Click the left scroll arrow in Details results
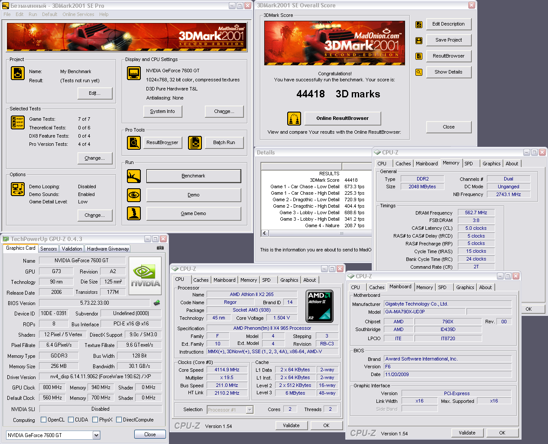 265,233
